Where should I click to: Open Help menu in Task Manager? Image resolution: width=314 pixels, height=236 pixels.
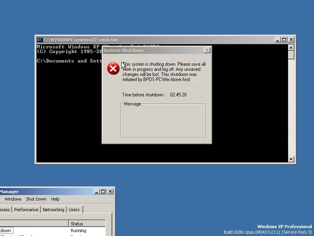coord(55,199)
